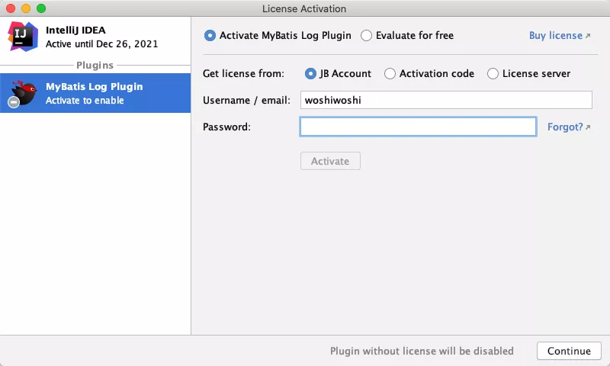Select the IntelliJ IDEA product entry

[95, 37]
